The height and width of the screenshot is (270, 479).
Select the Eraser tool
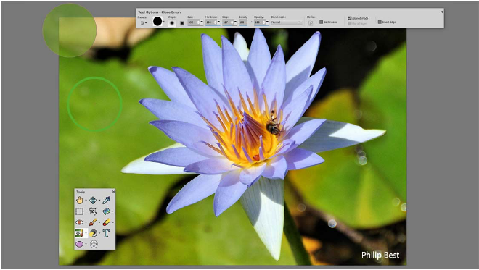pos(106,222)
